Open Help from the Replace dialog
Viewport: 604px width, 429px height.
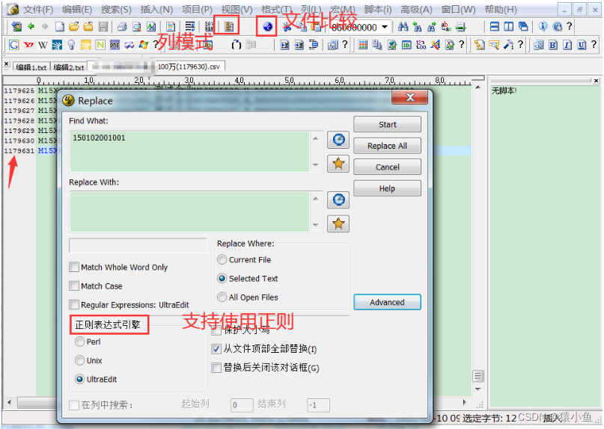point(387,188)
